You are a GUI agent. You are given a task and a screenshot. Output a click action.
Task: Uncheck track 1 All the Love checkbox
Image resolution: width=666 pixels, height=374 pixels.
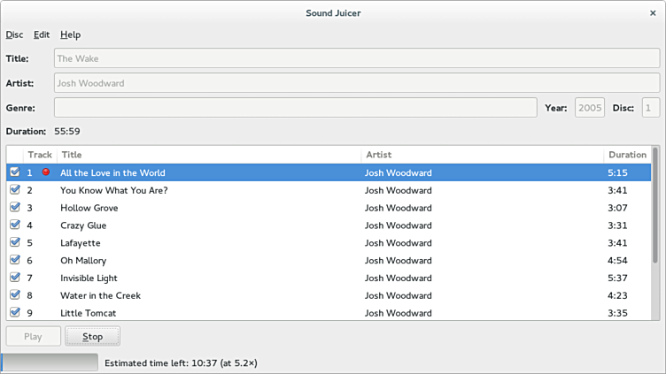pyautogui.click(x=14, y=172)
